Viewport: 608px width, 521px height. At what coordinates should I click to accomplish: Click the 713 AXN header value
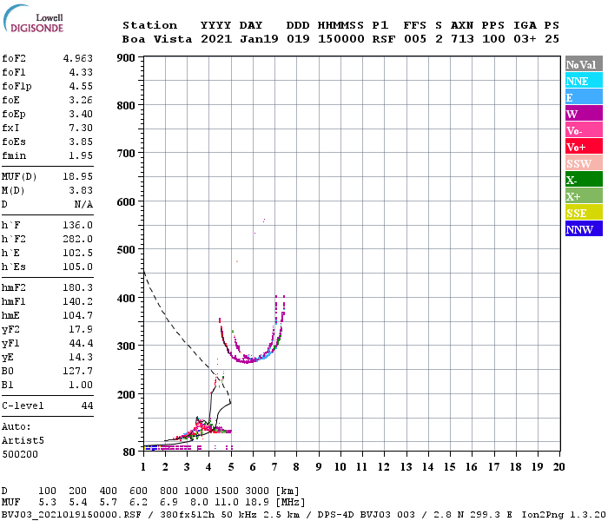(x=462, y=39)
